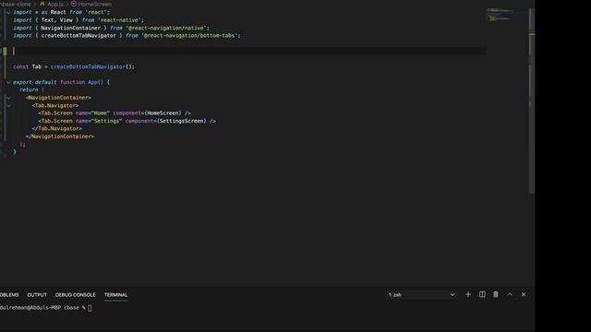Switch to the DEBUG CONSOLE tab
Screen dimensions: 591x332
[76, 295]
